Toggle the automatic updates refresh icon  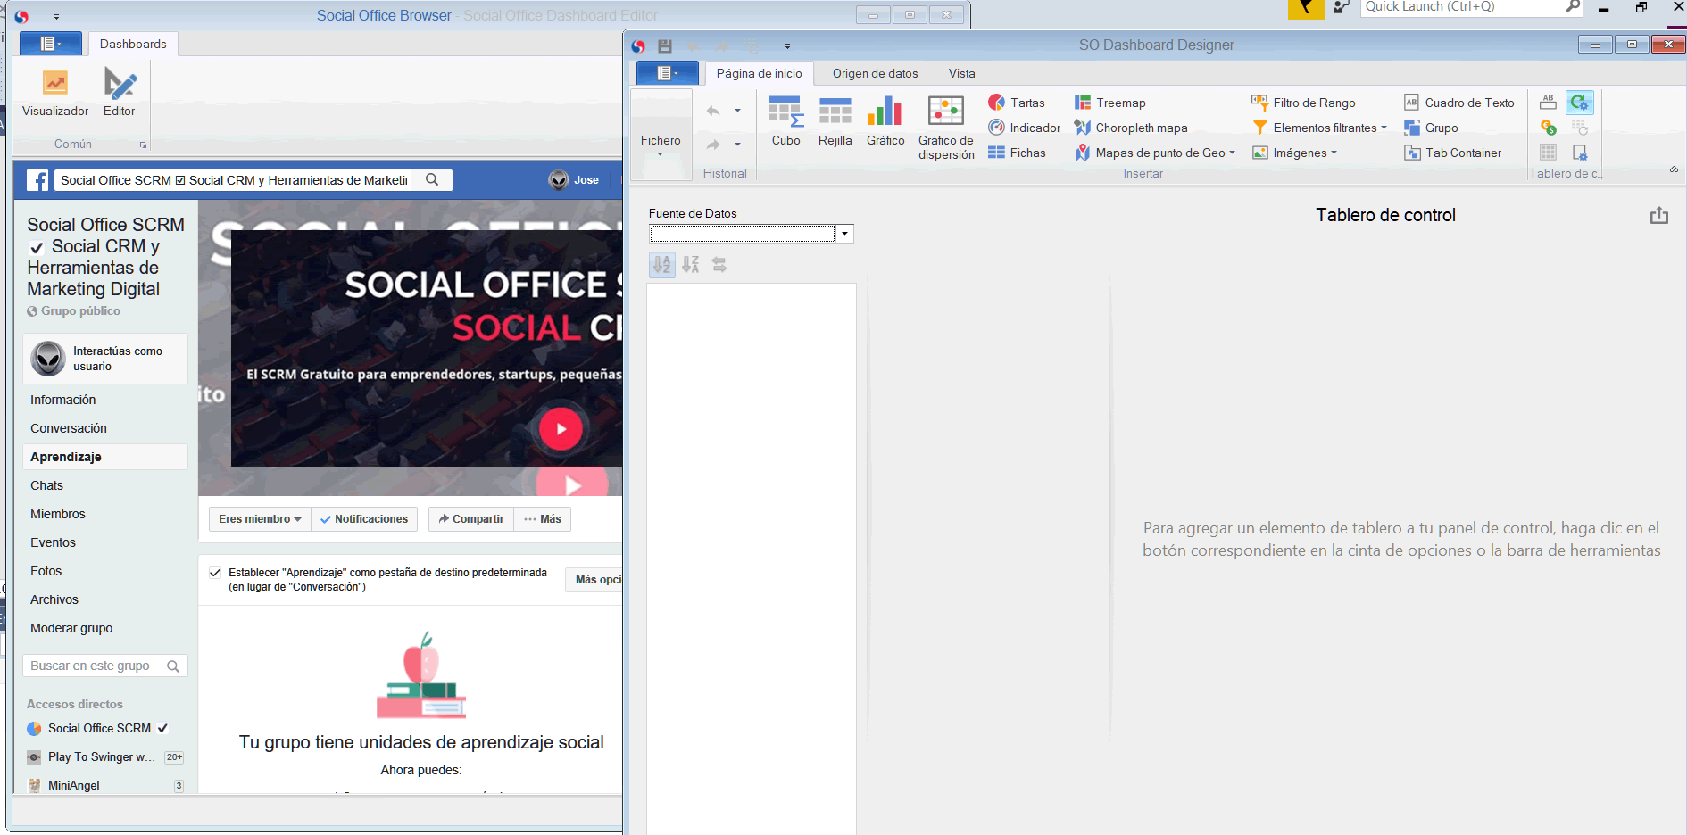[x=1580, y=103]
